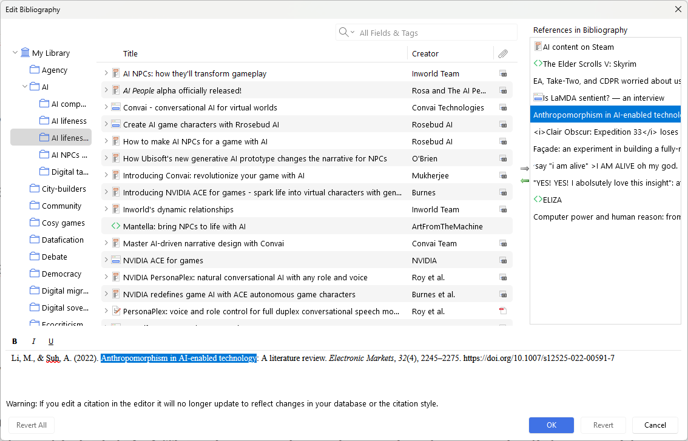This screenshot has height=441, width=688.
Task: Select 'Is LaMDA sentient?' in bibliography list
Action: coord(603,98)
